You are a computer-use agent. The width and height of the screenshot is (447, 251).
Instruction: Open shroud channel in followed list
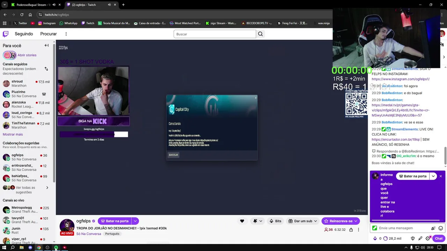point(27,84)
